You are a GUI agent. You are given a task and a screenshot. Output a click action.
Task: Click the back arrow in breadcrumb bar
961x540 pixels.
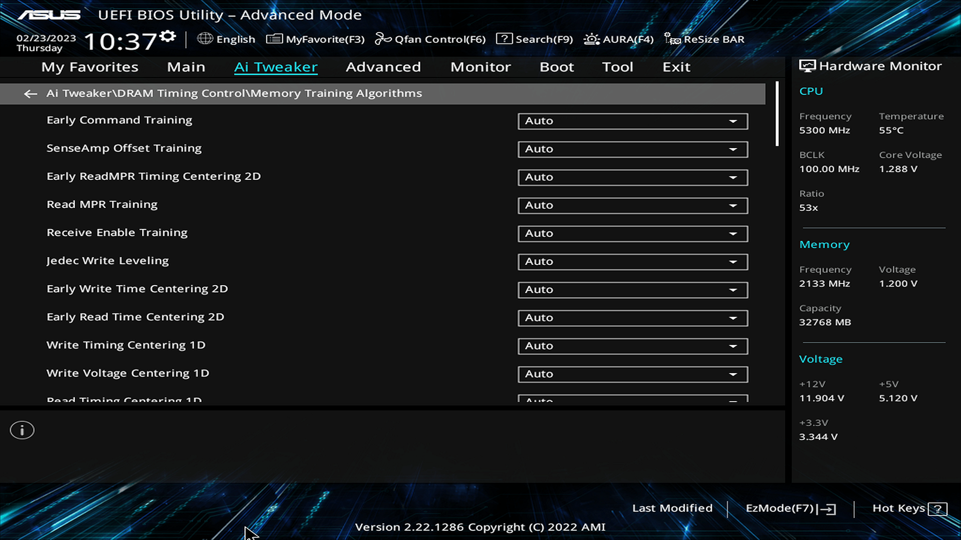31,94
